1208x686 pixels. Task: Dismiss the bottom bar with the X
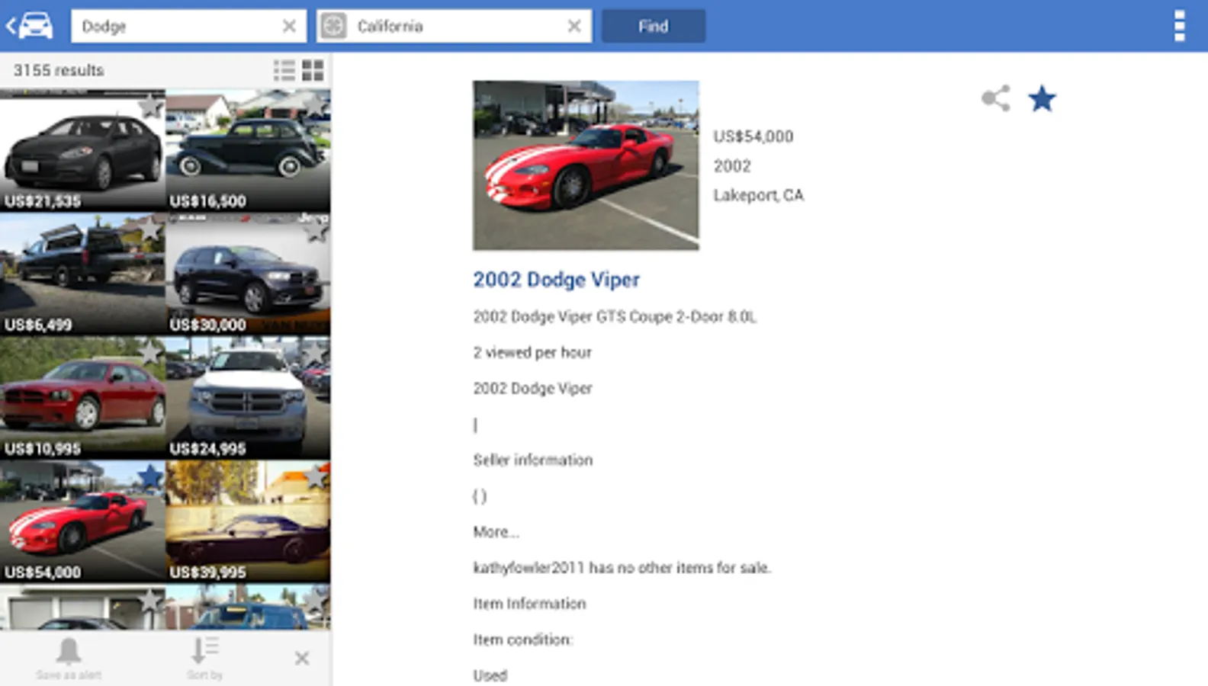click(x=302, y=658)
